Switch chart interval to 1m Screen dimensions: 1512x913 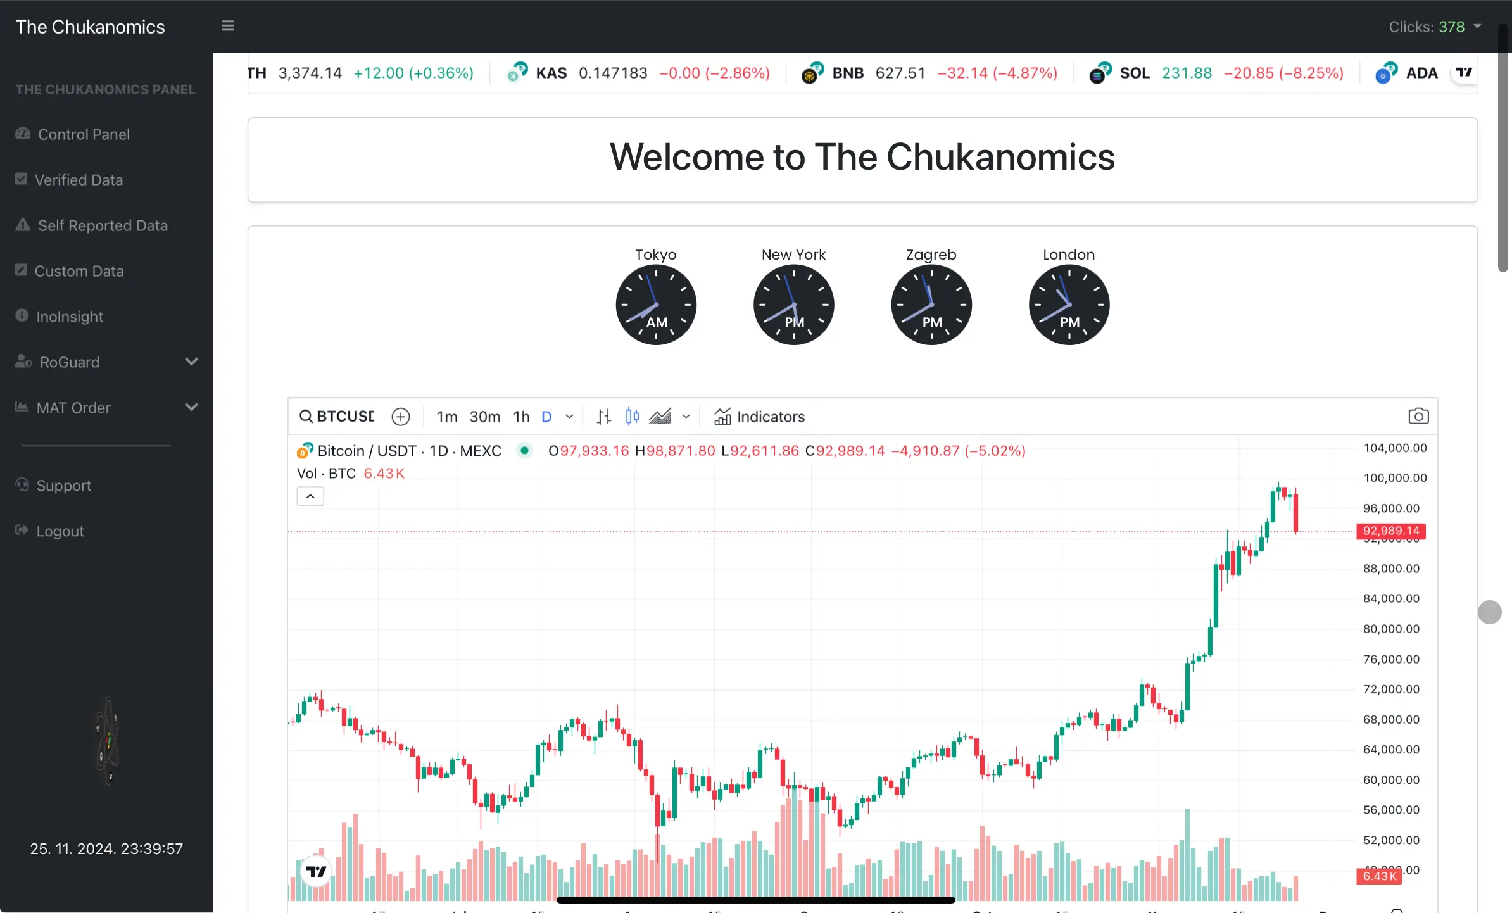click(x=446, y=417)
